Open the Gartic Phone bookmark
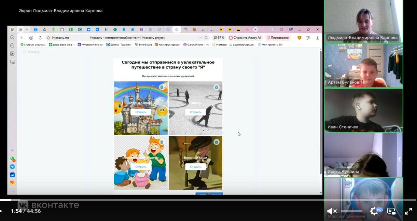The width and height of the screenshot is (417, 221). click(x=196, y=45)
